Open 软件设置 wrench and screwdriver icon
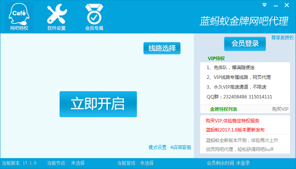Image resolution: width=296 pixels, height=169 pixels. pyautogui.click(x=57, y=17)
